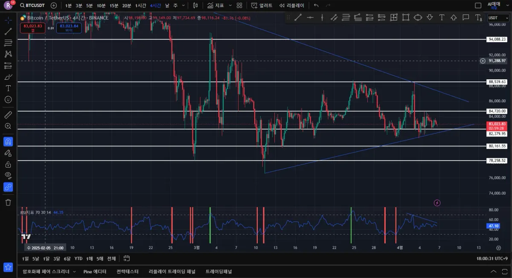The image size is (512, 278).
Task: Open the Fibonacci/Gann tools in left sidebar
Action: pos(8,43)
